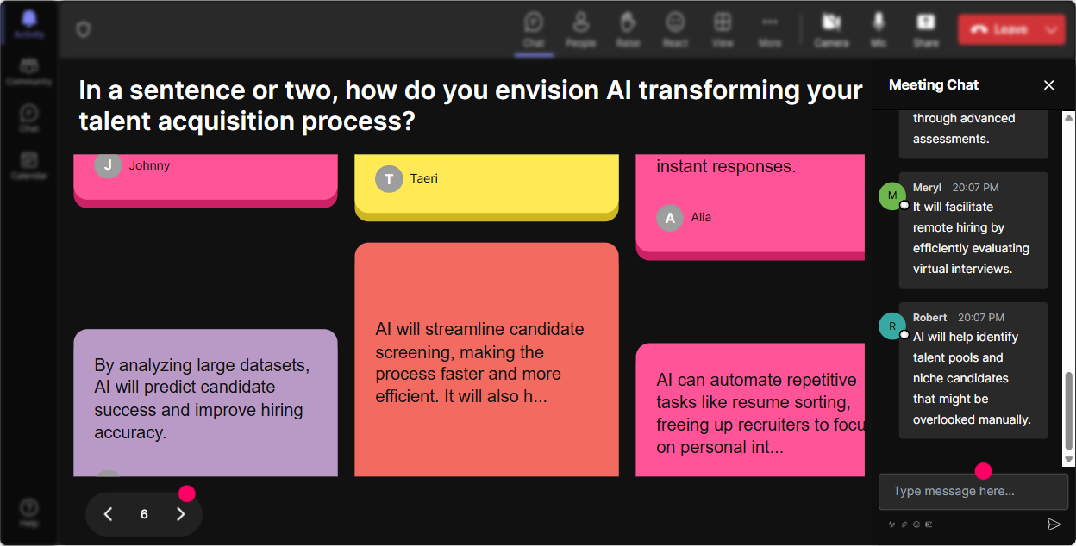Click the chat scrollbar down arrow

(x=1069, y=460)
